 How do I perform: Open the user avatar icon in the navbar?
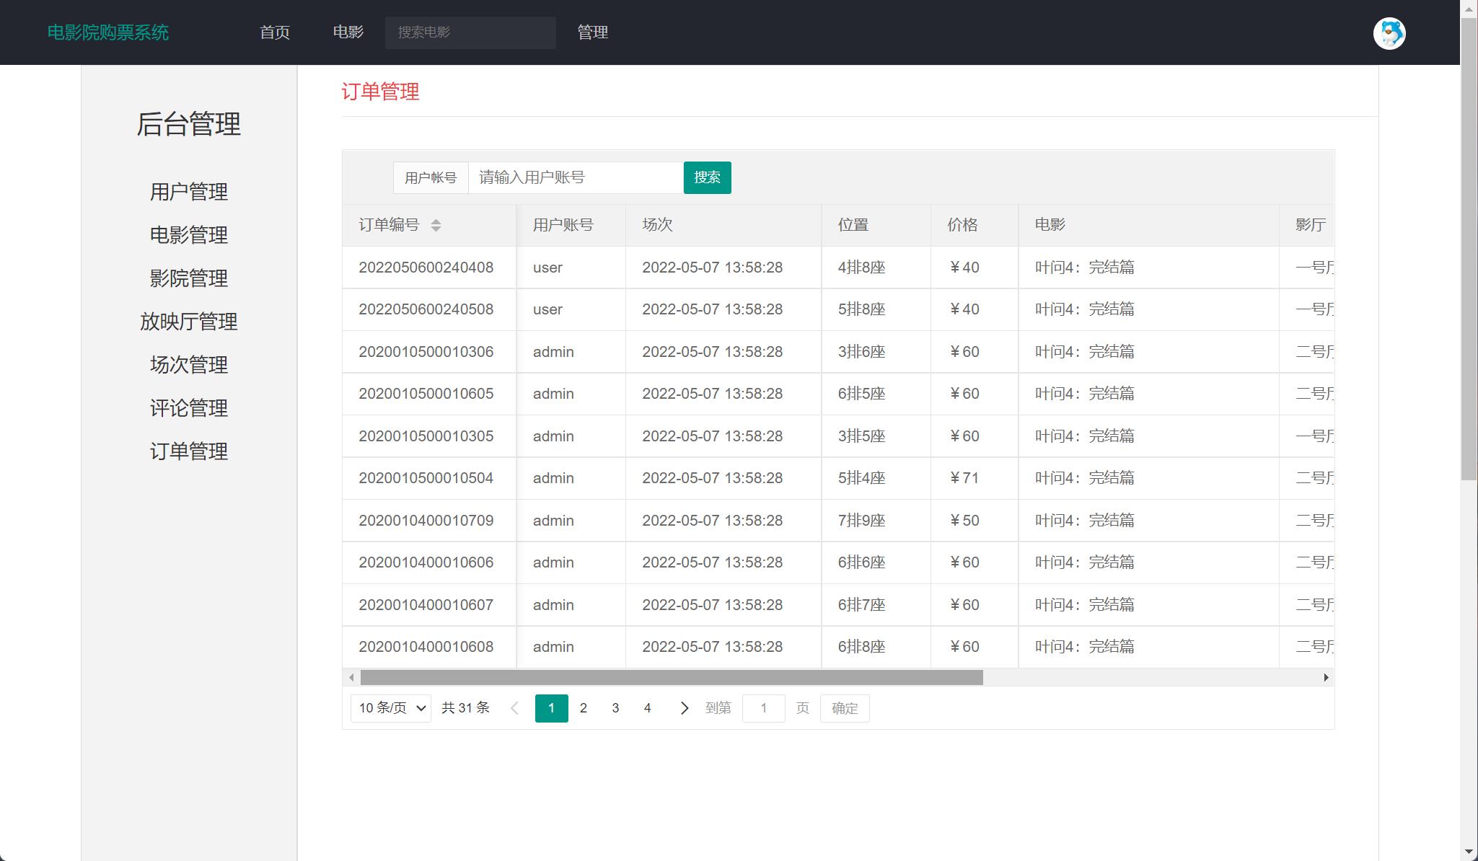[x=1390, y=33]
